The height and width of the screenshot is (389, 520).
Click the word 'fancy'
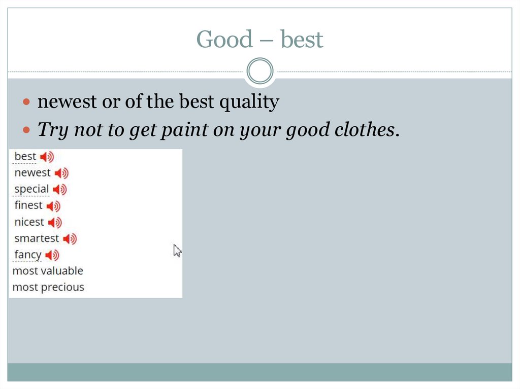coord(28,255)
